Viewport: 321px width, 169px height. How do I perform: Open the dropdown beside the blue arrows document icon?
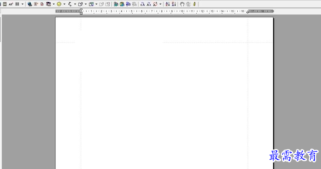(96, 4)
